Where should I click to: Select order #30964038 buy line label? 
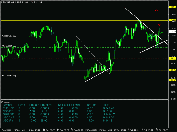pos(9,46)
